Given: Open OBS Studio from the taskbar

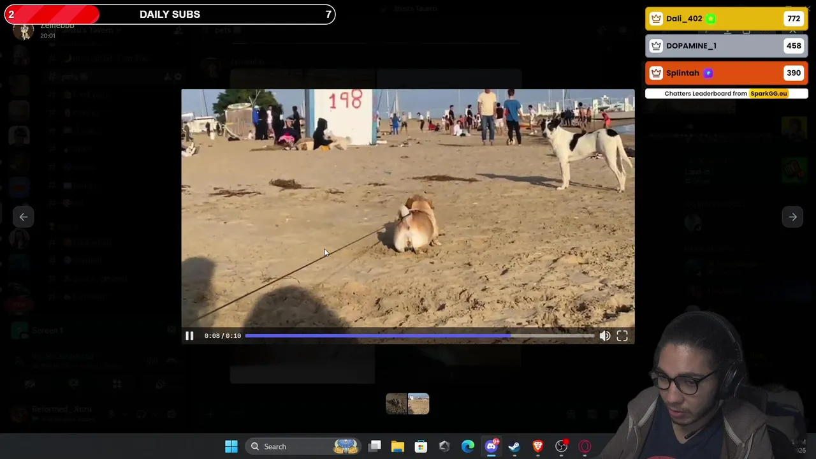Looking at the screenshot, I should tap(561, 447).
